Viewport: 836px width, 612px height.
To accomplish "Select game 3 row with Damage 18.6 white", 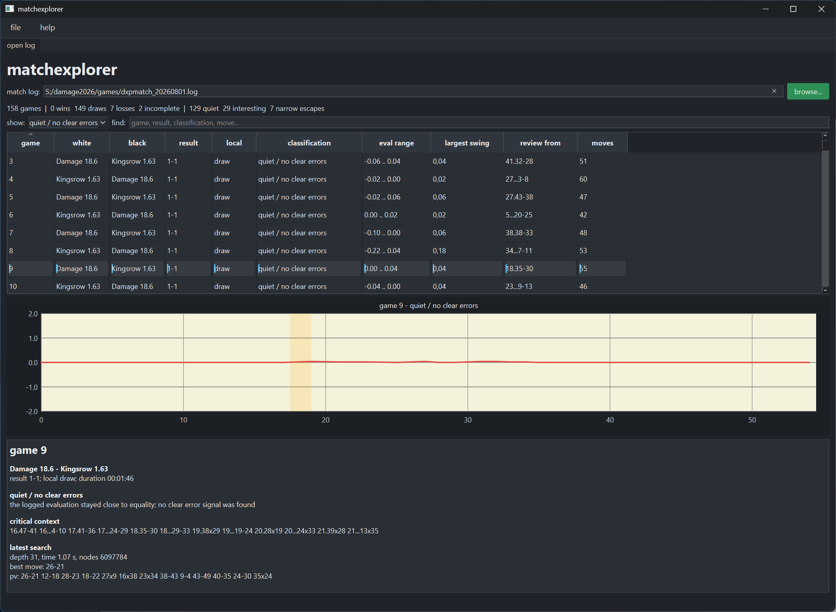I will [x=317, y=161].
